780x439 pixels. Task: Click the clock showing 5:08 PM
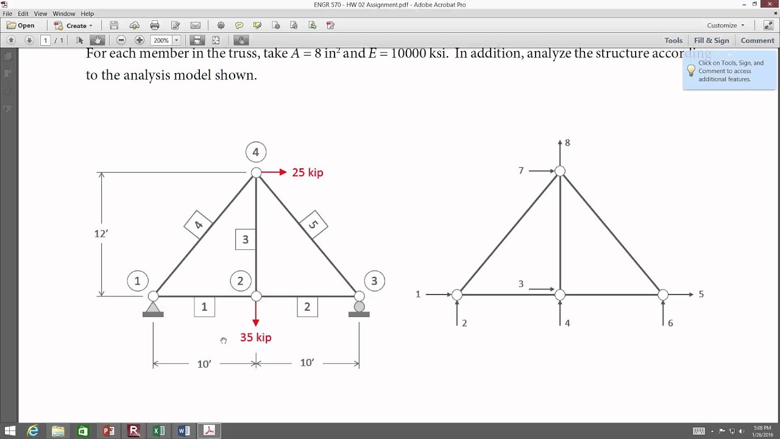click(762, 431)
